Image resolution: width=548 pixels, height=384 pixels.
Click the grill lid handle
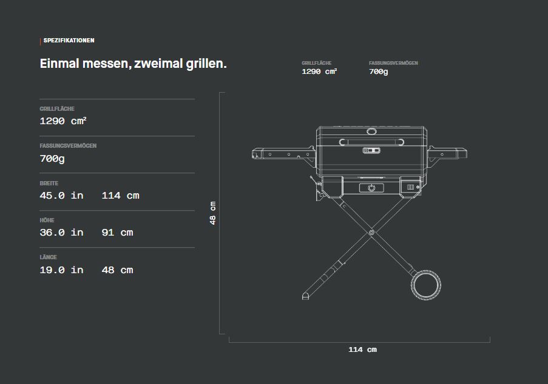(371, 142)
